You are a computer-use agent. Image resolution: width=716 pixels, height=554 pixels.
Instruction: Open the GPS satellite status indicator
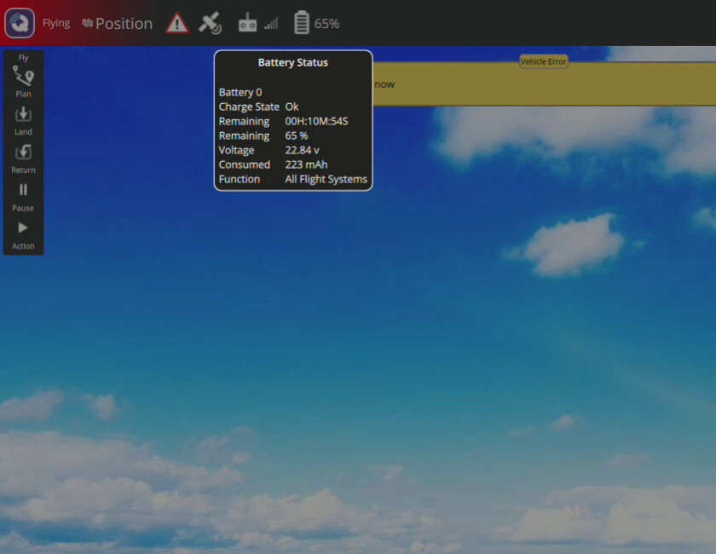pyautogui.click(x=210, y=24)
